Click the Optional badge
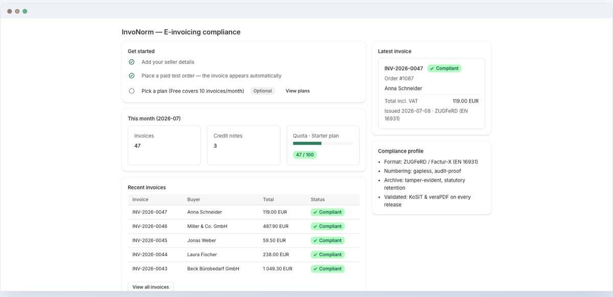Screen dimensions: 613x297 pos(263,91)
